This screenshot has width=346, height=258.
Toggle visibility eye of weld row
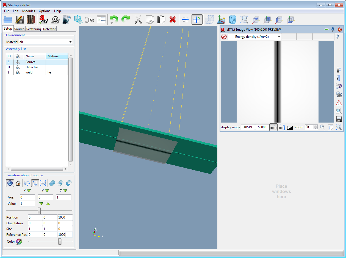pyautogui.click(x=18, y=72)
